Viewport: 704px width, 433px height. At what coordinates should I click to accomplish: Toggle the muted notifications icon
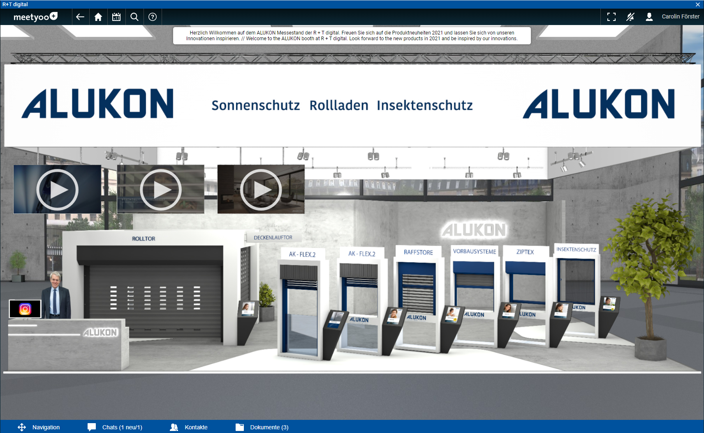pos(630,17)
